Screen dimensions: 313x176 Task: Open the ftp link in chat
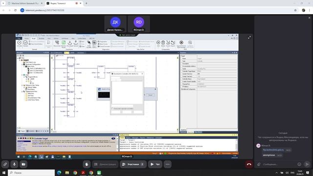[x=273, y=150]
